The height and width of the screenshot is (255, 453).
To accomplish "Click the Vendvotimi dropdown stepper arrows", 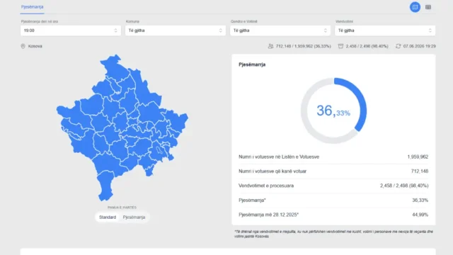I will (x=430, y=30).
